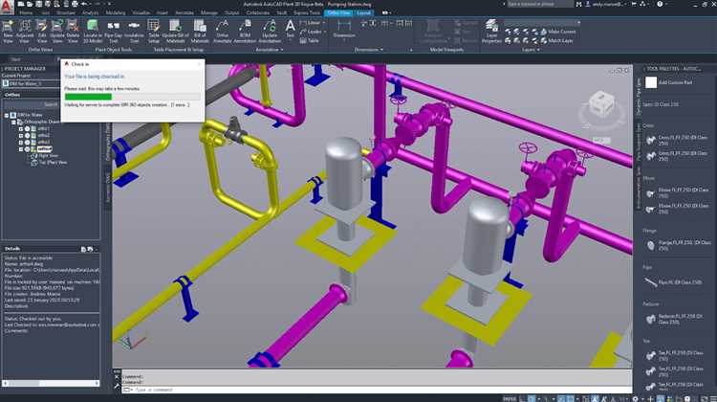
Task: Open the Home ribbon tab
Action: pos(26,13)
